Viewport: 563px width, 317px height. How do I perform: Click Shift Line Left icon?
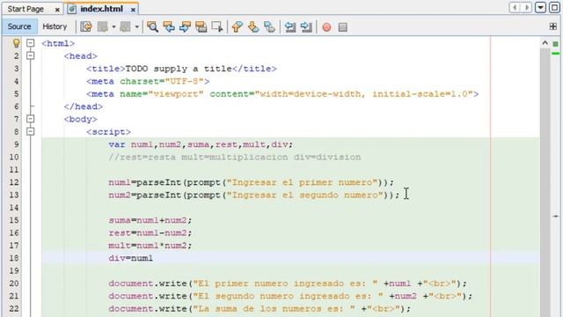coord(289,27)
